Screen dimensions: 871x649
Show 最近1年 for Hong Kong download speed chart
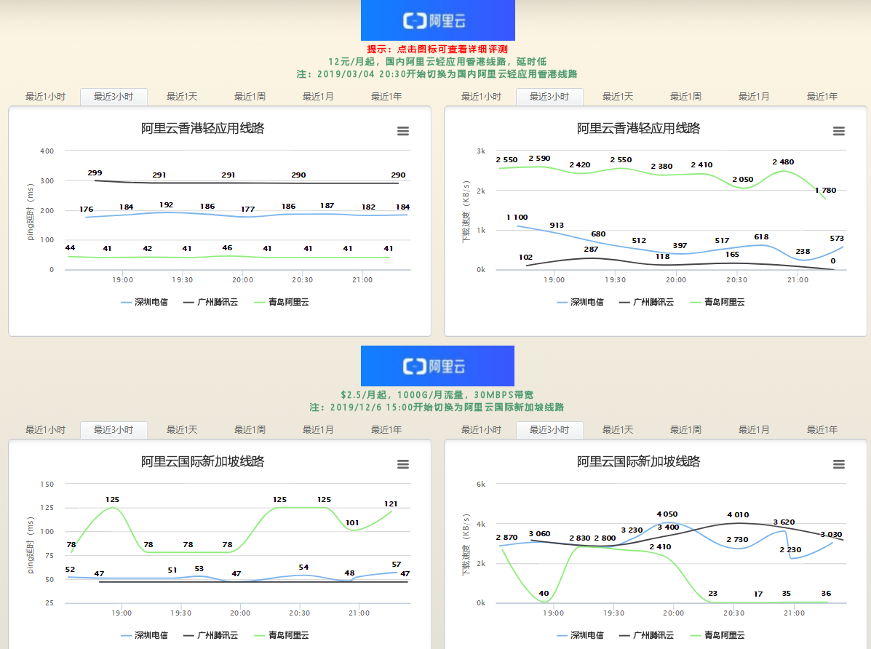pyautogui.click(x=823, y=97)
